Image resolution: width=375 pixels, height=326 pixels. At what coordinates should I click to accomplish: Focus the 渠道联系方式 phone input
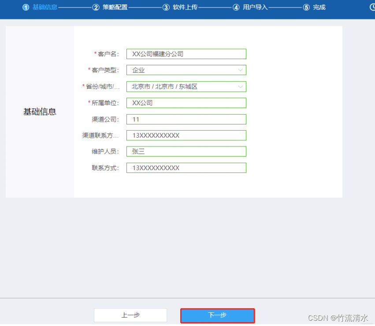pos(186,135)
